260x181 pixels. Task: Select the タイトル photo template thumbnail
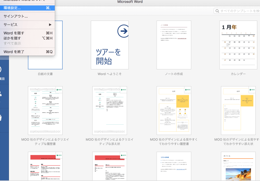(x=238, y=166)
